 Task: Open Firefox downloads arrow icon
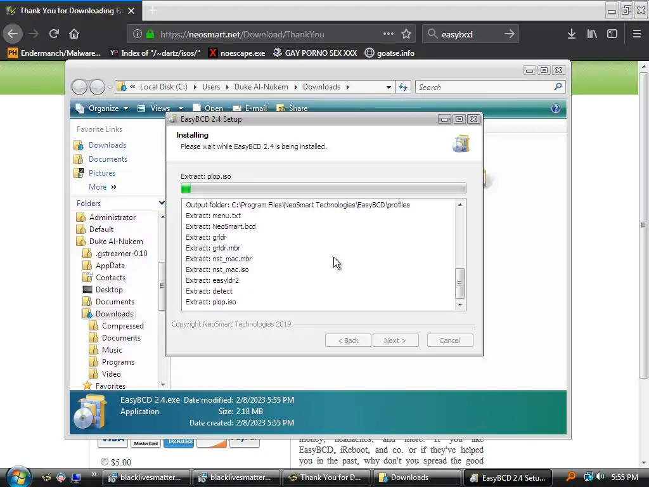[572, 34]
